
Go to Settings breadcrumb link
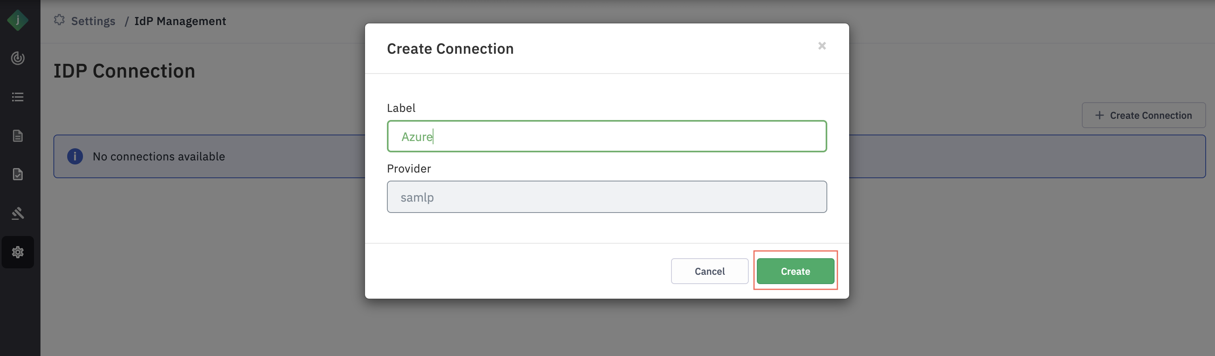[x=93, y=21]
